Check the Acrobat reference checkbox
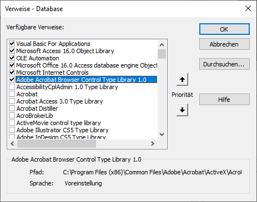Viewport: 257px width, 202px height. 12,94
